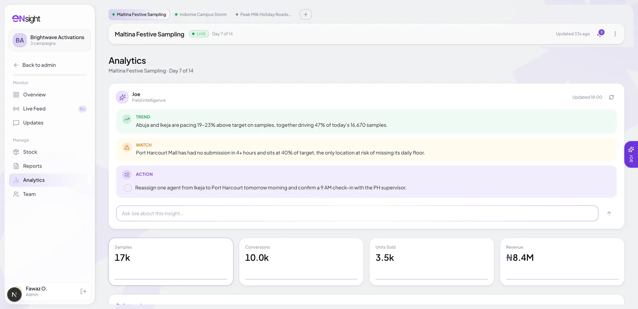
Task: Click the 'Day 7 of 14' header label
Action: 222,34
